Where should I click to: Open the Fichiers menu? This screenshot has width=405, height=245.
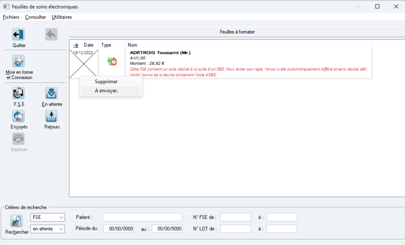(11, 17)
